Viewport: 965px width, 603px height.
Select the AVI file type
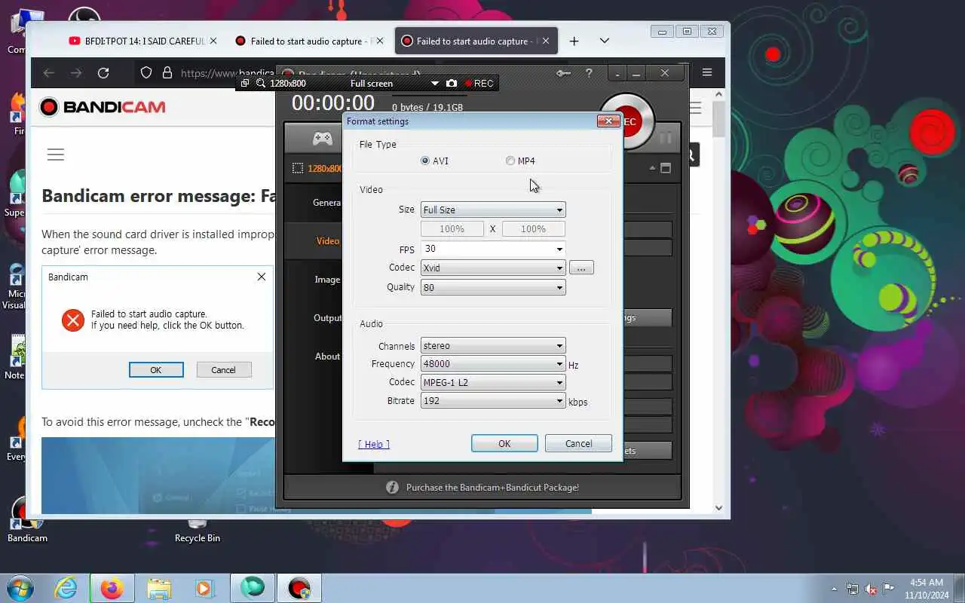pyautogui.click(x=435, y=161)
